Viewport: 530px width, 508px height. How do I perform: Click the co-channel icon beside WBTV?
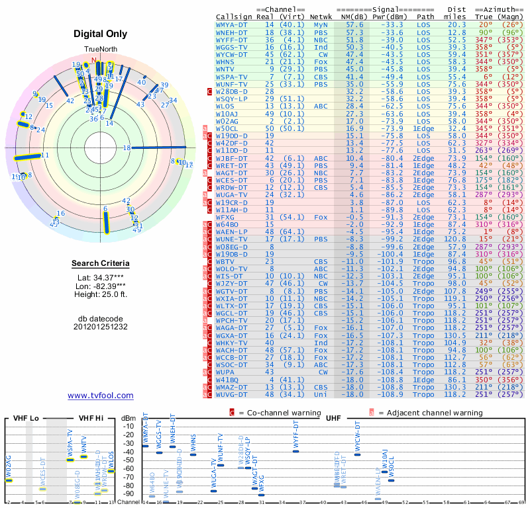[209, 261]
